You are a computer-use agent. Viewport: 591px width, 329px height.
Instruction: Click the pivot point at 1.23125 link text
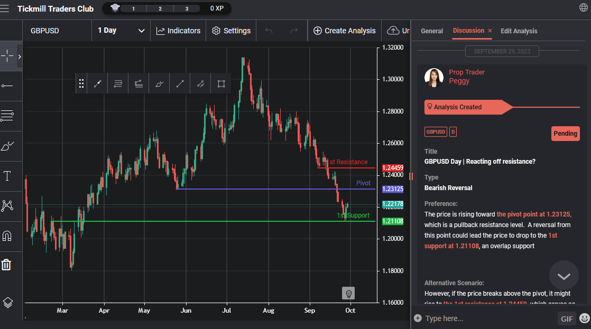(534, 214)
